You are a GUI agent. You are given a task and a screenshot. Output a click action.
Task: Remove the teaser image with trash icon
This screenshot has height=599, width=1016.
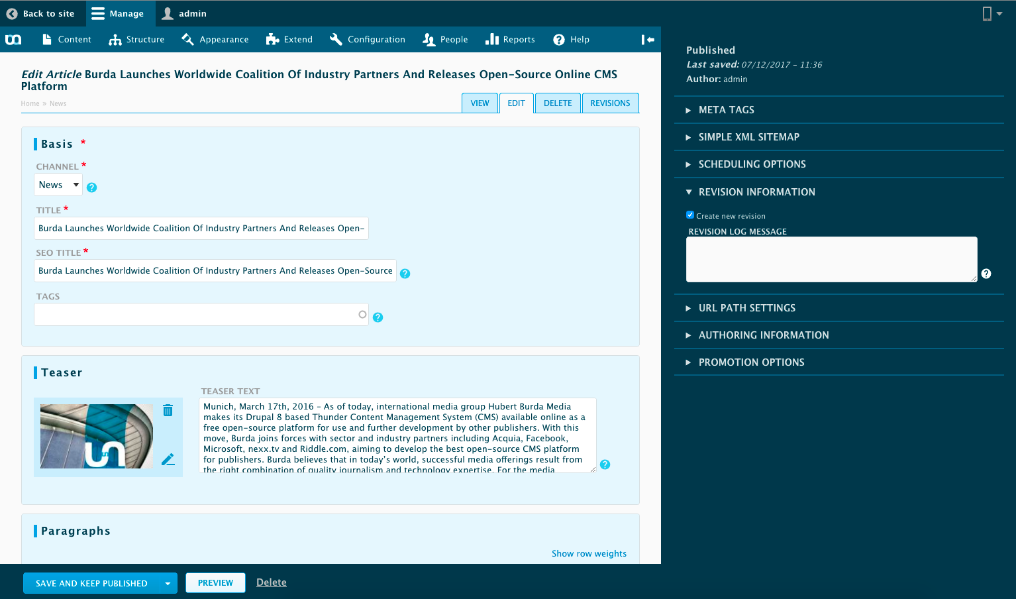168,410
